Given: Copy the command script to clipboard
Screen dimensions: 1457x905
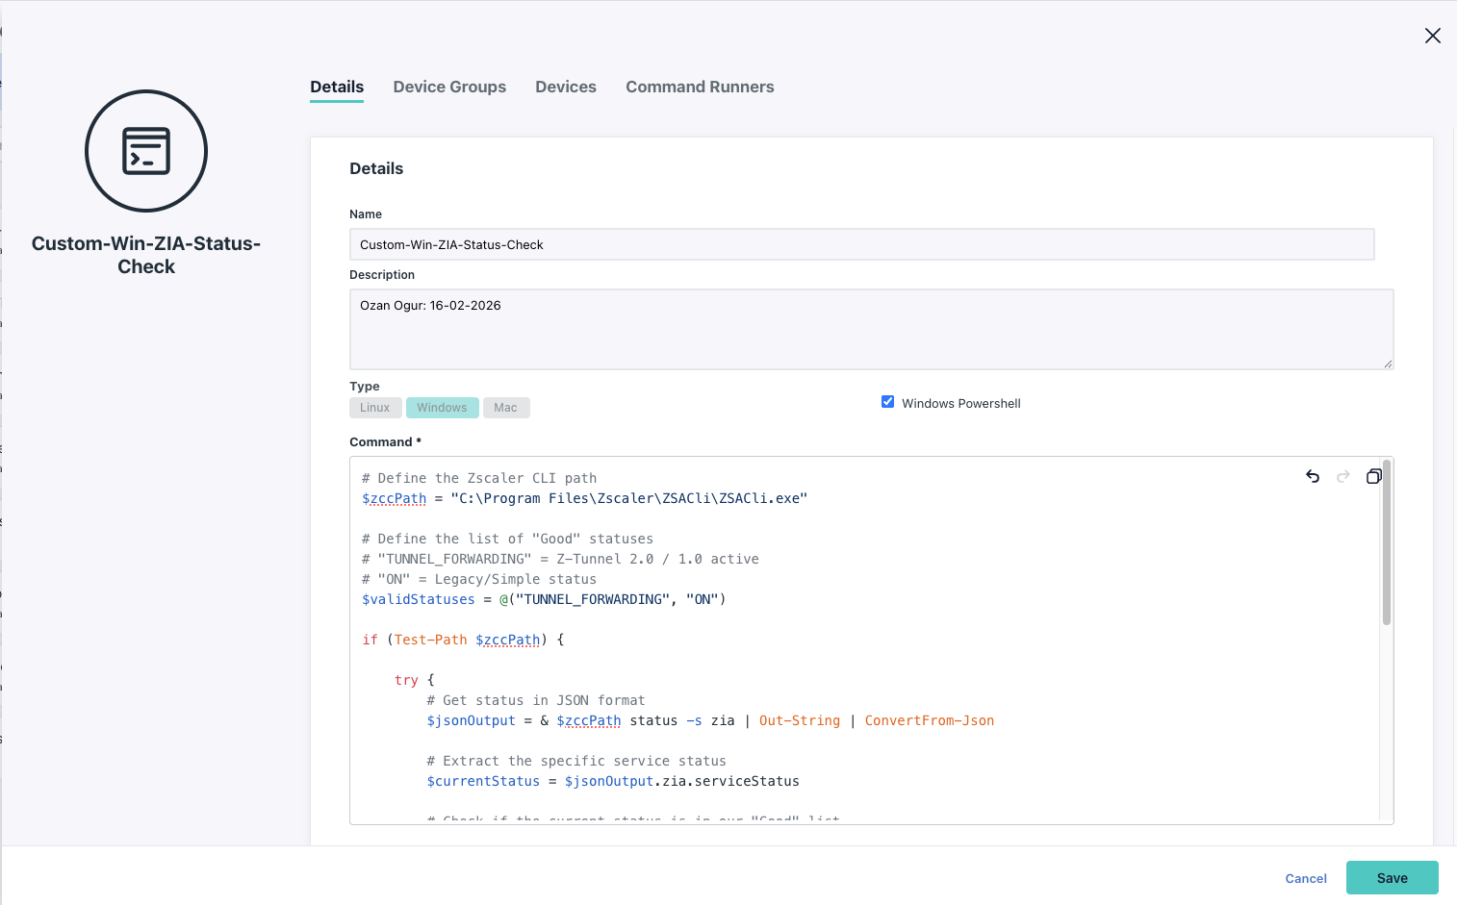Looking at the screenshot, I should (1373, 476).
